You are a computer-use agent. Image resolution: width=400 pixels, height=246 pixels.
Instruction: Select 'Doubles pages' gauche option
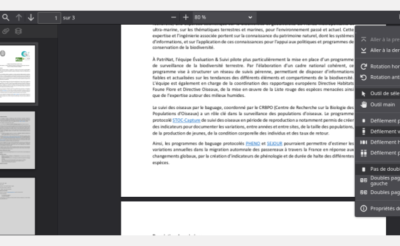tap(378, 181)
